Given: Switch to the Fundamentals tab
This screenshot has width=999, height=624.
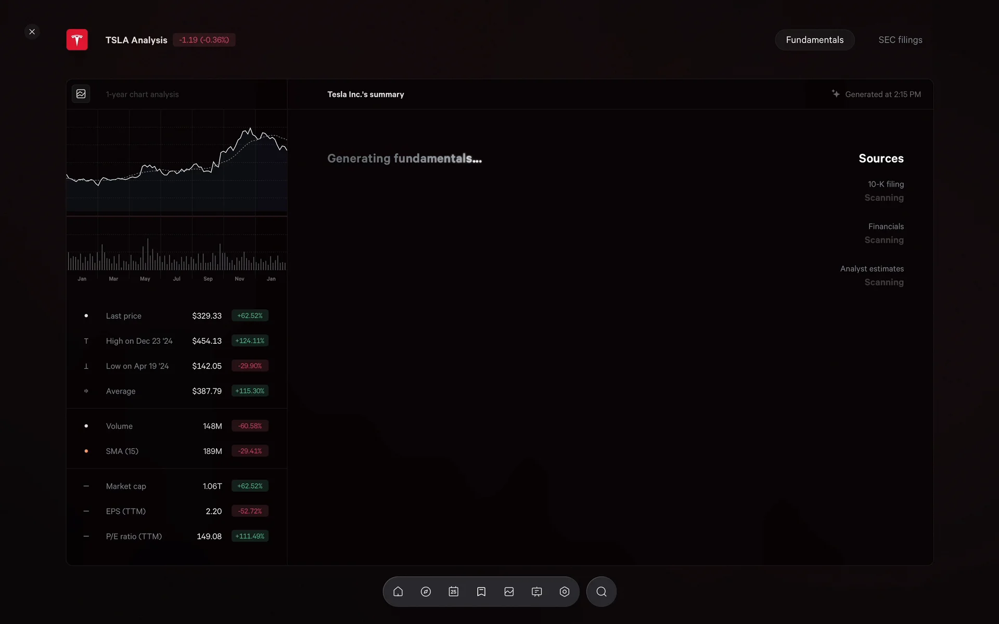Looking at the screenshot, I should (x=814, y=40).
